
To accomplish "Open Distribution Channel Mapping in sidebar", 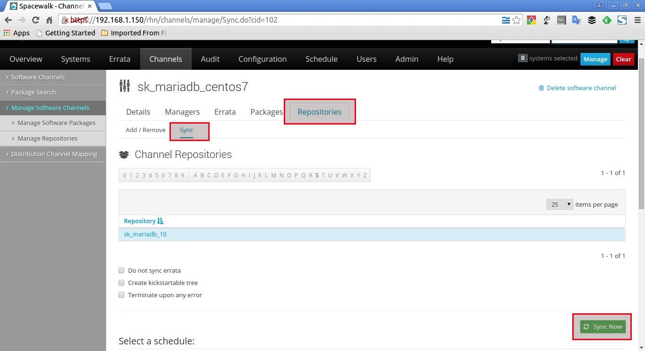I will (x=54, y=154).
